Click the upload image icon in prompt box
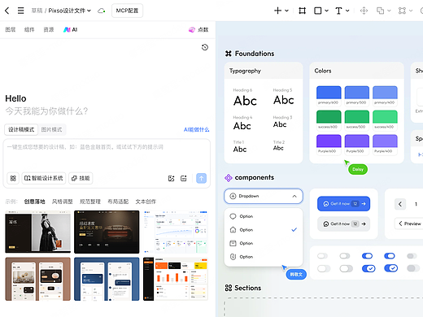423x317 pixels. pyautogui.click(x=171, y=178)
